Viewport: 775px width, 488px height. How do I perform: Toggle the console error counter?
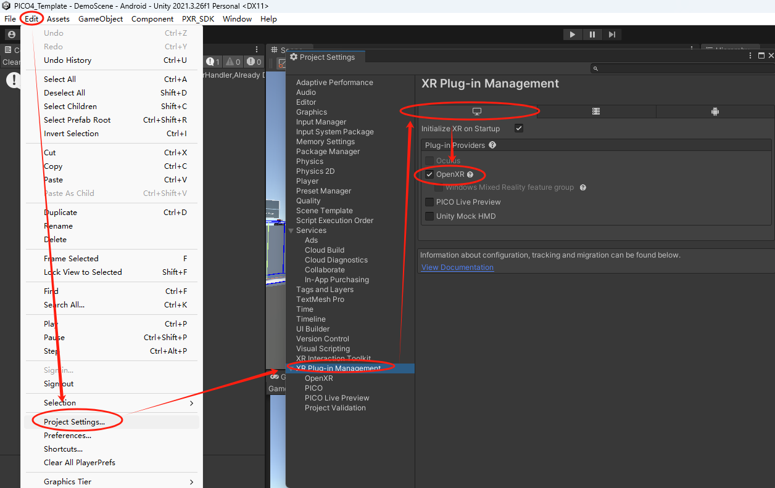[x=254, y=62]
